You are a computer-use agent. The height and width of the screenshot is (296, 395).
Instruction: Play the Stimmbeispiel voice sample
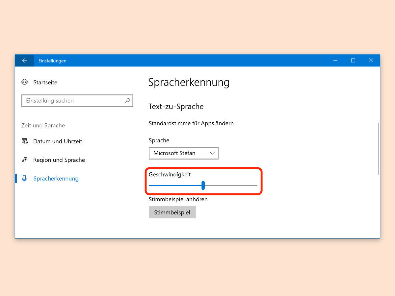(x=172, y=212)
